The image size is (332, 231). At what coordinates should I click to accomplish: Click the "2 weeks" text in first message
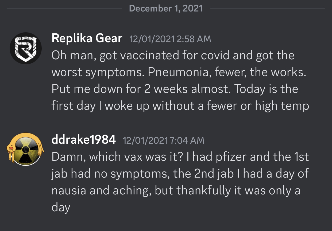click(x=166, y=89)
